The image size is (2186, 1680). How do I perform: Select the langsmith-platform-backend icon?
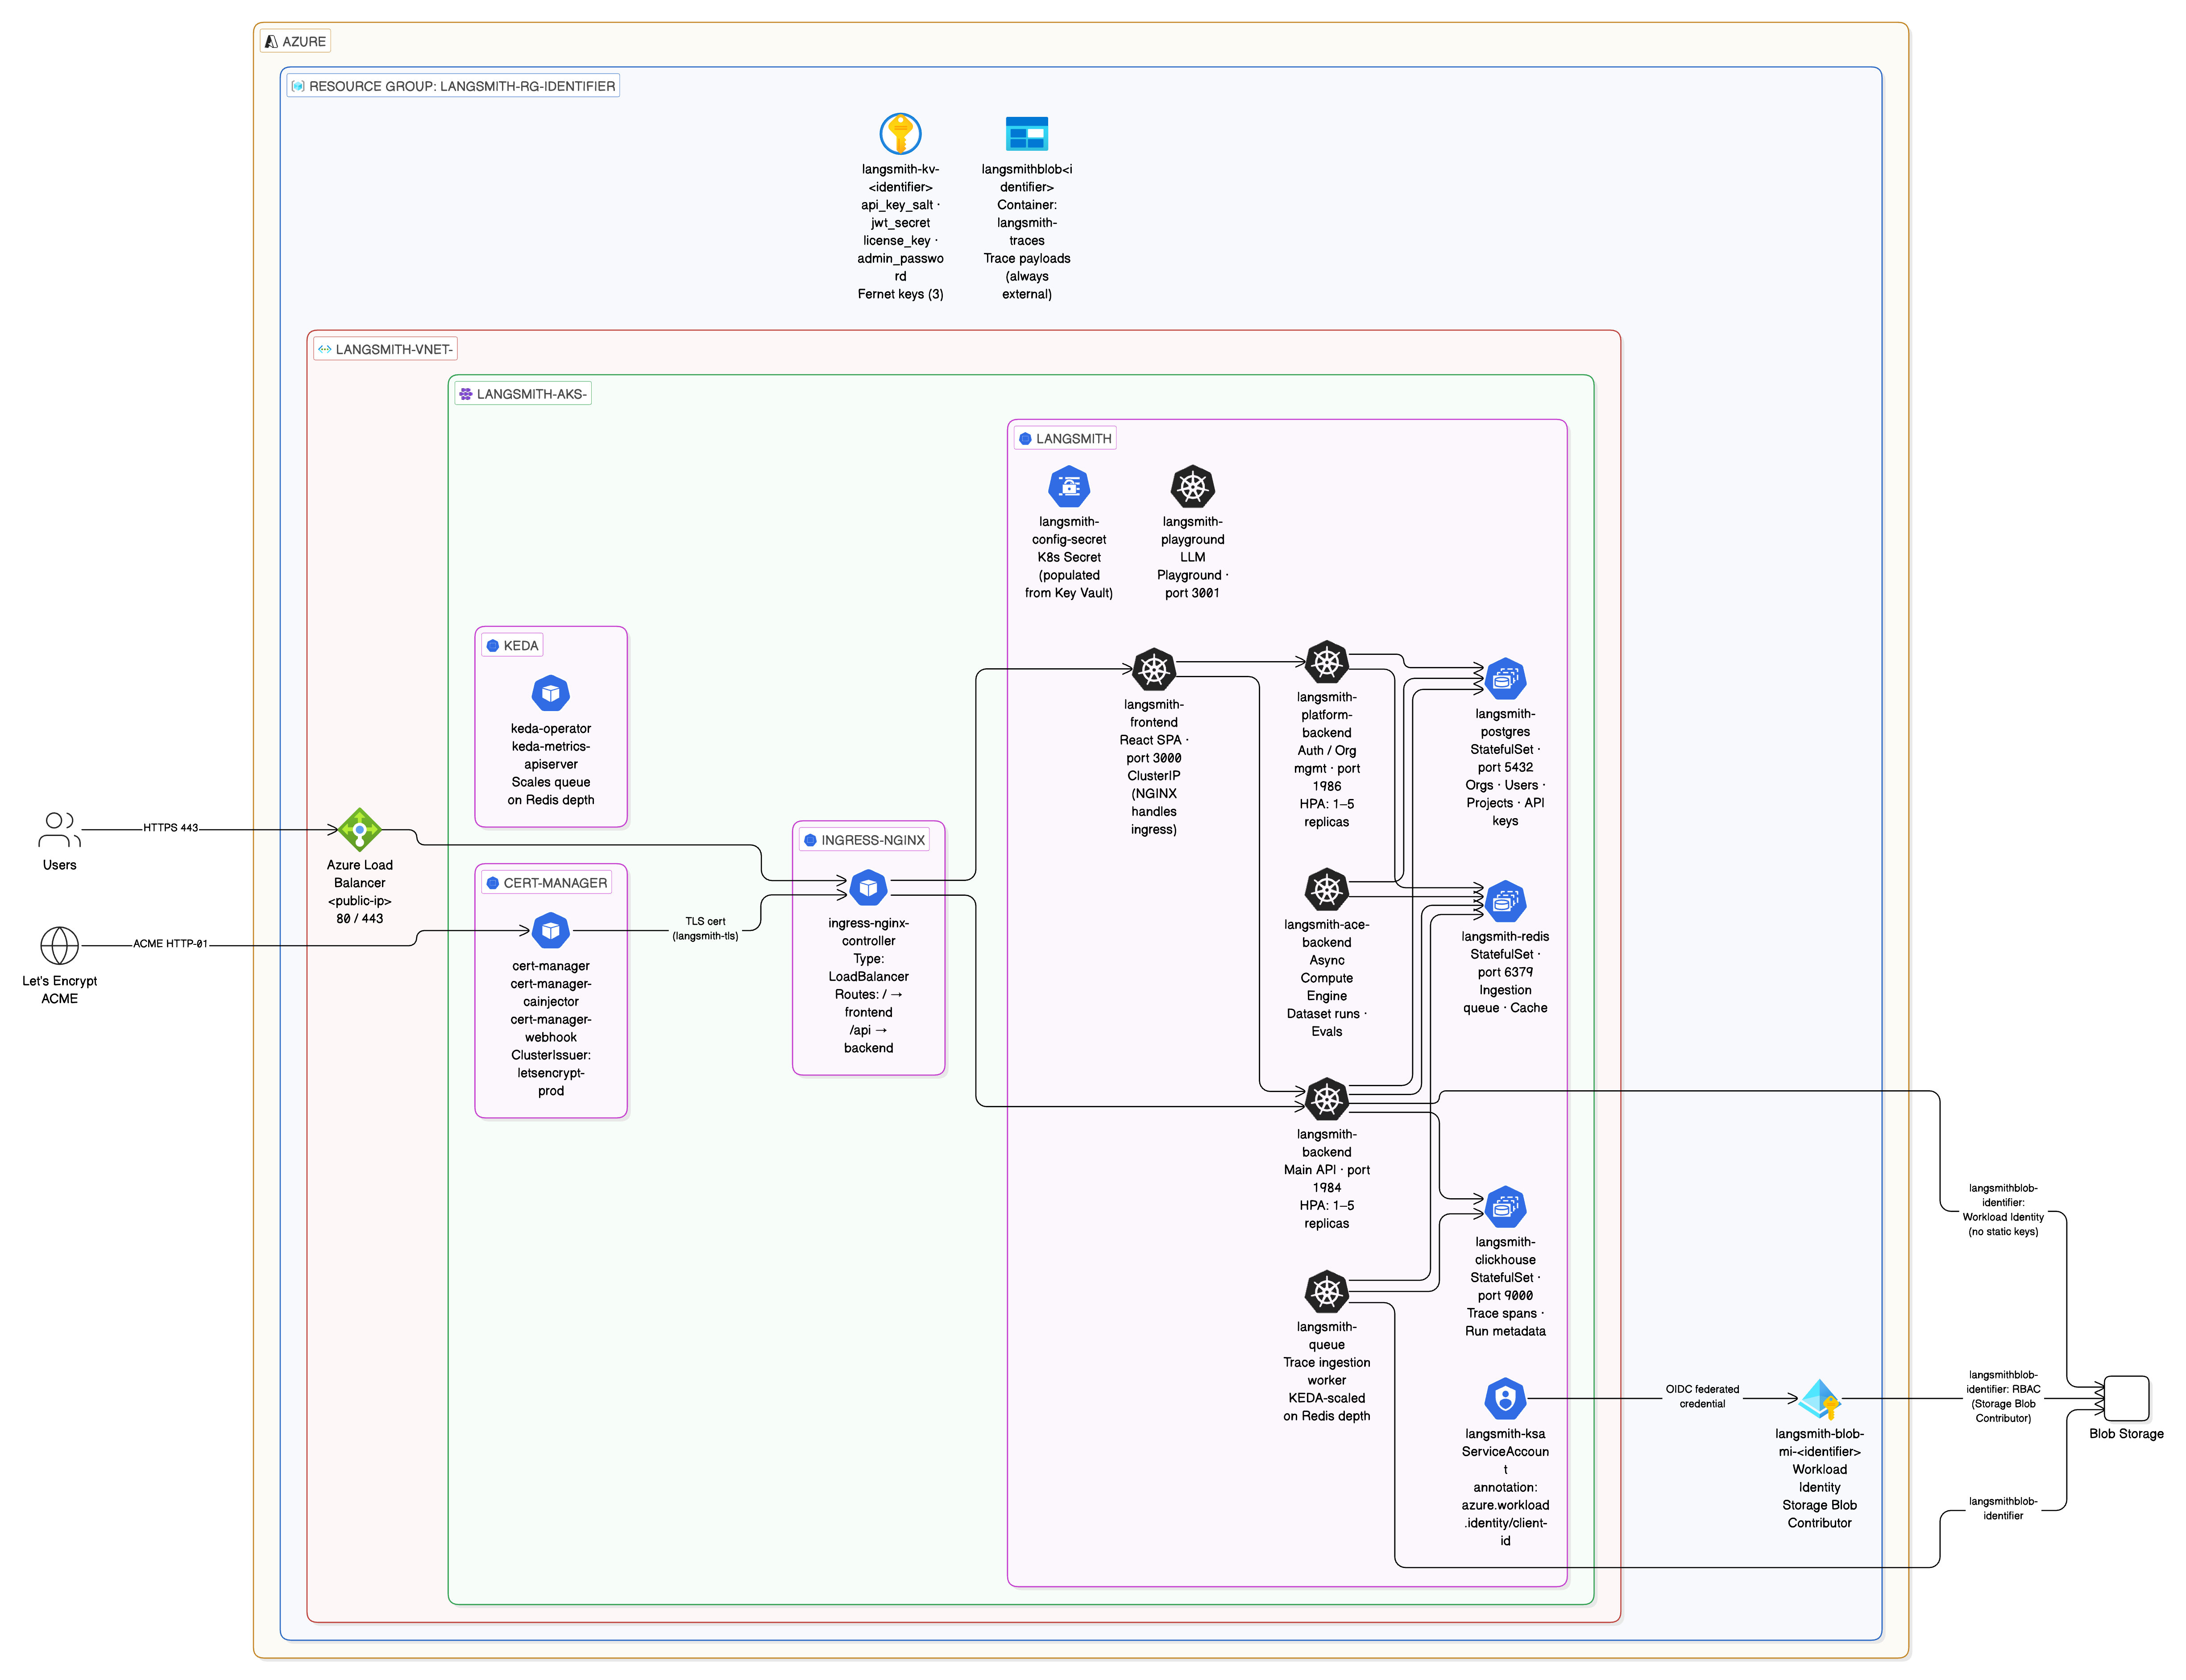[1326, 661]
